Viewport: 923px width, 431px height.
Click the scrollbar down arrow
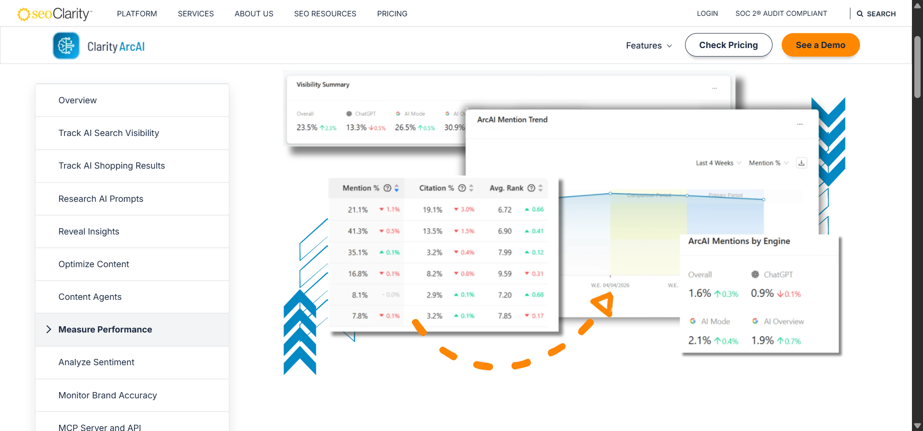pyautogui.click(x=917, y=426)
